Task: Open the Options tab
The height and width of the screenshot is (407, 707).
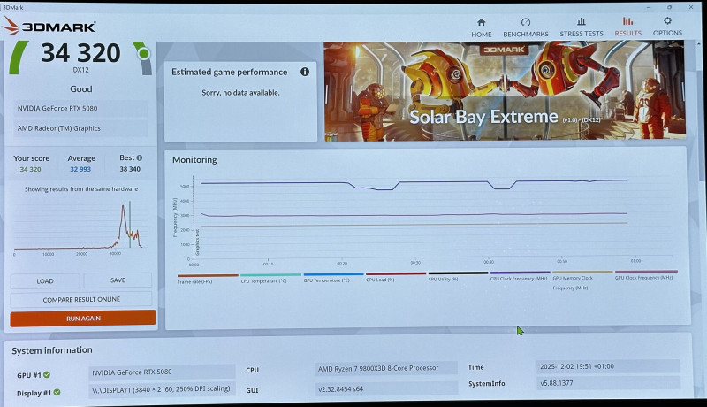Action: coord(667,27)
